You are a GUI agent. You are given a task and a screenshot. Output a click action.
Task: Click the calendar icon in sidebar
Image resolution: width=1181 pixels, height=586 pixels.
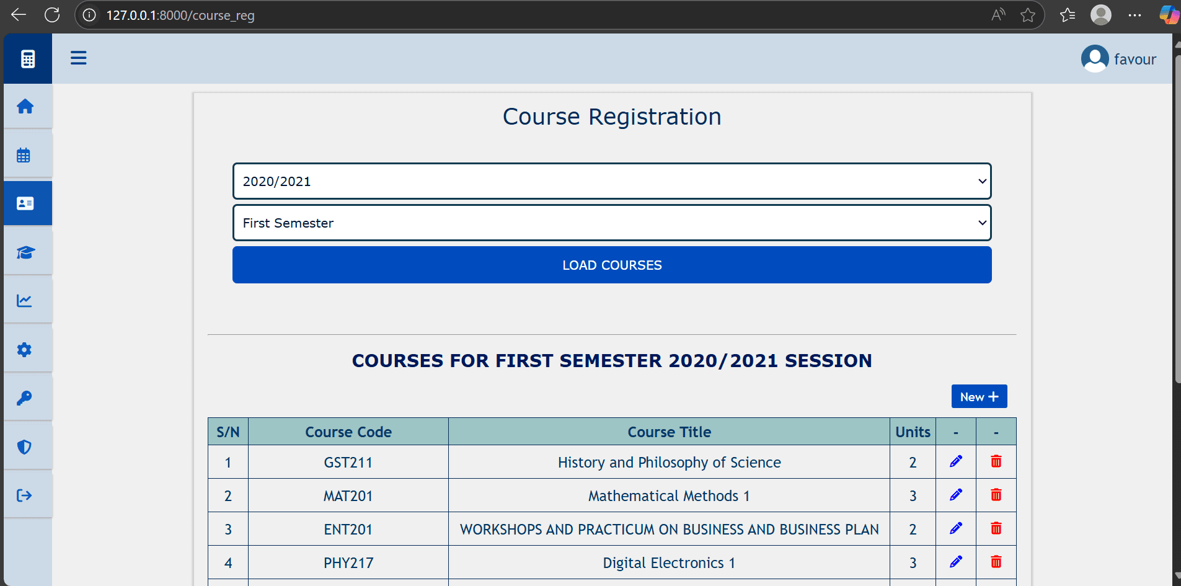(x=24, y=155)
